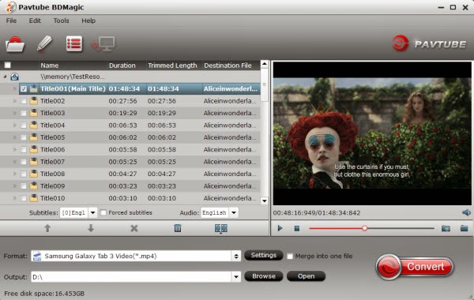The width and height of the screenshot is (474, 300).
Task: Check the Title006 checkbox
Action: (23, 149)
